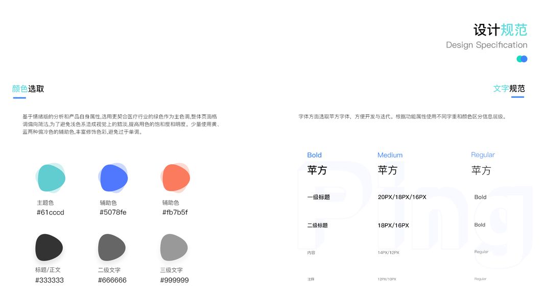Click the 二级文字 label
545x306 pixels.
click(x=109, y=270)
